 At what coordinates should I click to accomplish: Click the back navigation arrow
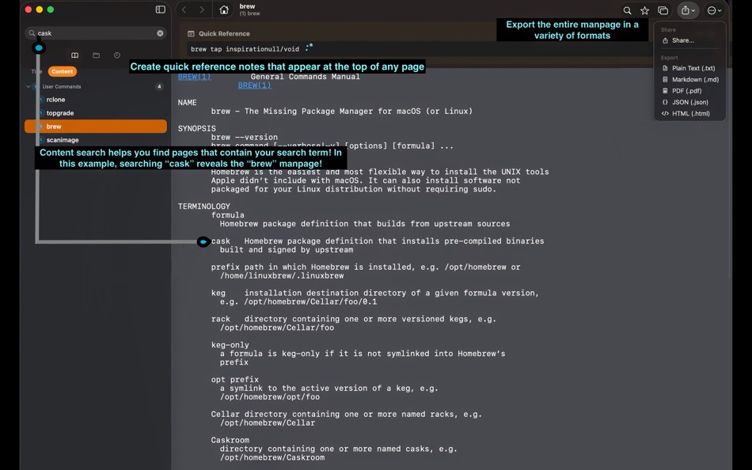[x=184, y=9]
